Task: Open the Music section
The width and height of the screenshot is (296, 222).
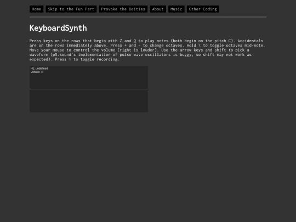Action: [177, 9]
